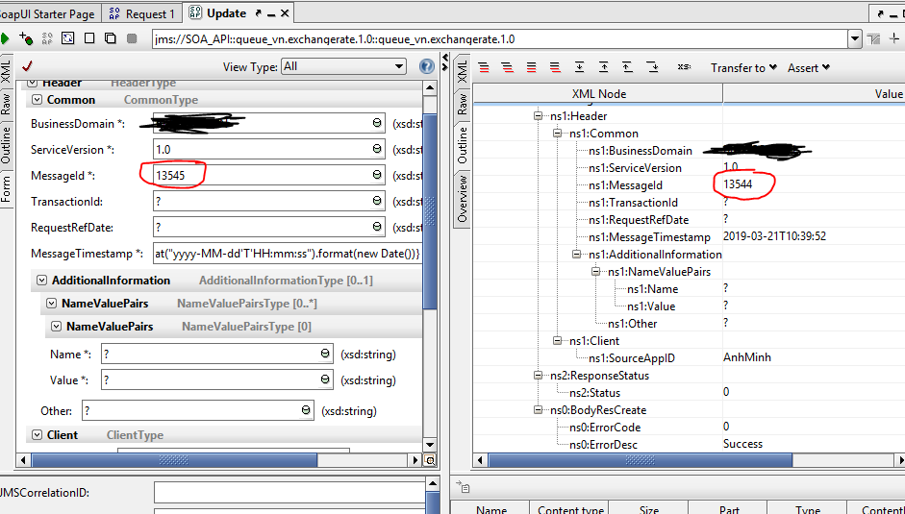Click theta icon in Name field

pos(325,354)
